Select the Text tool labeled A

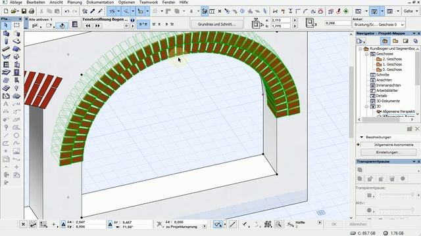(6, 104)
